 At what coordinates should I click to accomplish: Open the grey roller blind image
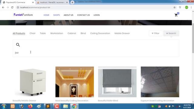pos(117,82)
